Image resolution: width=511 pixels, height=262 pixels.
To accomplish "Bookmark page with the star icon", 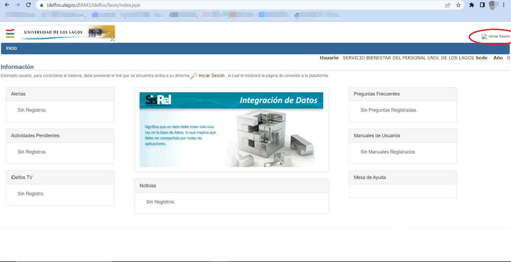I will [458, 5].
